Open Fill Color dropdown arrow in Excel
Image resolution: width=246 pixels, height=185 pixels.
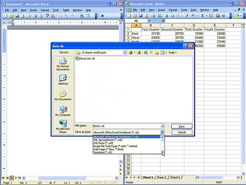(241, 16)
